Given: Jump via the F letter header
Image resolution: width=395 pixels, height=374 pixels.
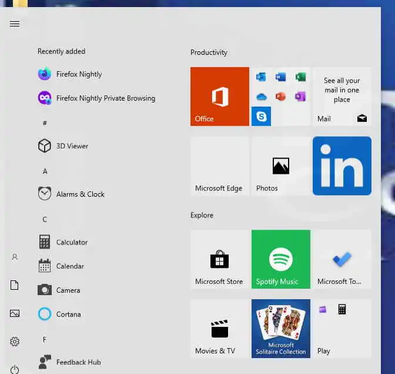Looking at the screenshot, I should tap(45, 339).
